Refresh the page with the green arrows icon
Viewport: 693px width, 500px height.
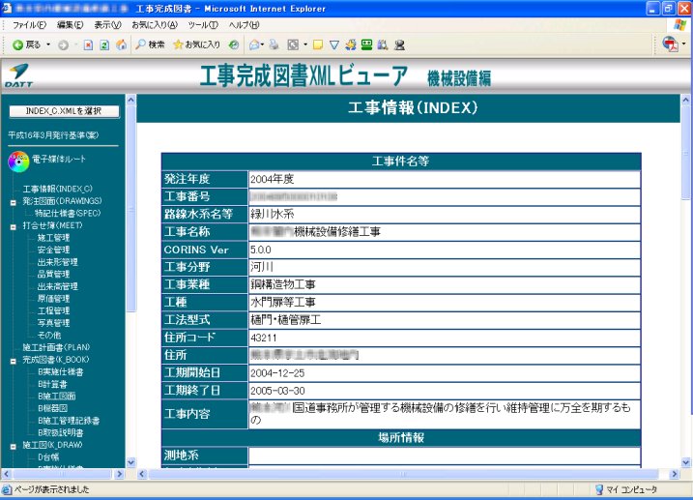point(104,44)
